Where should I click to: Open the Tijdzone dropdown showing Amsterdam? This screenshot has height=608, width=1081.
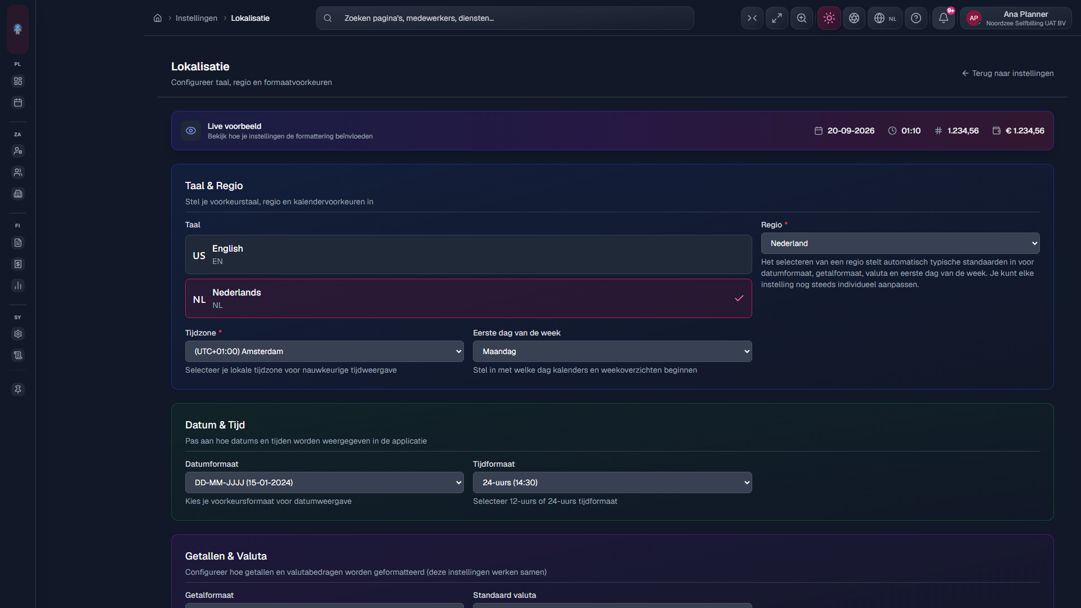[x=324, y=351]
